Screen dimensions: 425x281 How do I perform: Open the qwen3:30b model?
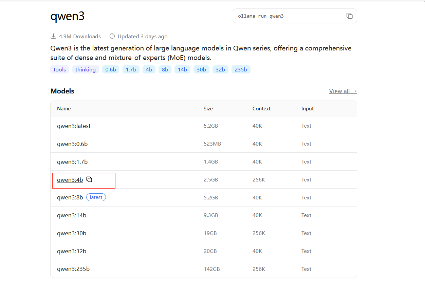[72, 233]
